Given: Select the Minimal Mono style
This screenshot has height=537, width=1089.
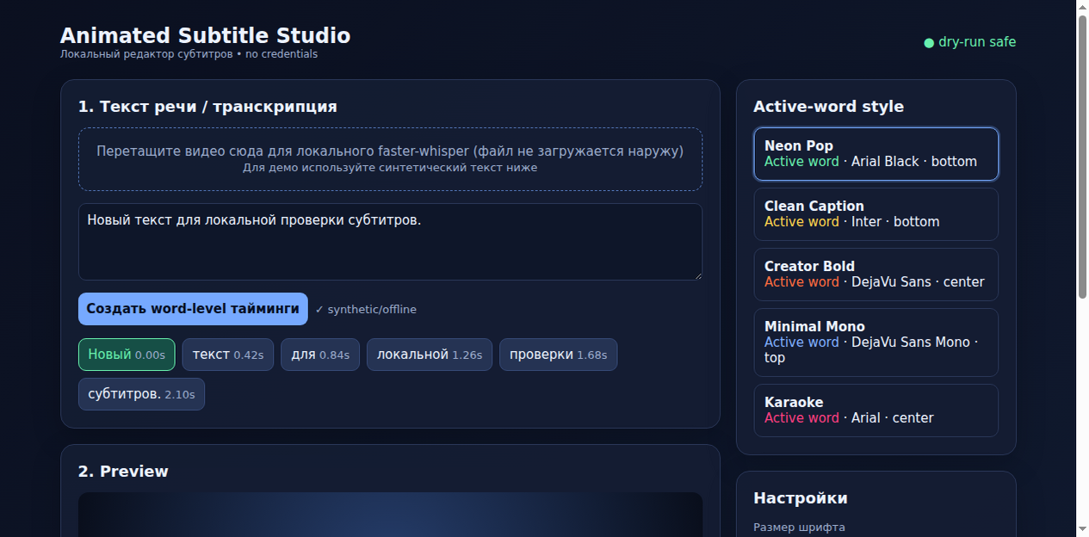Looking at the screenshot, I should [x=876, y=343].
